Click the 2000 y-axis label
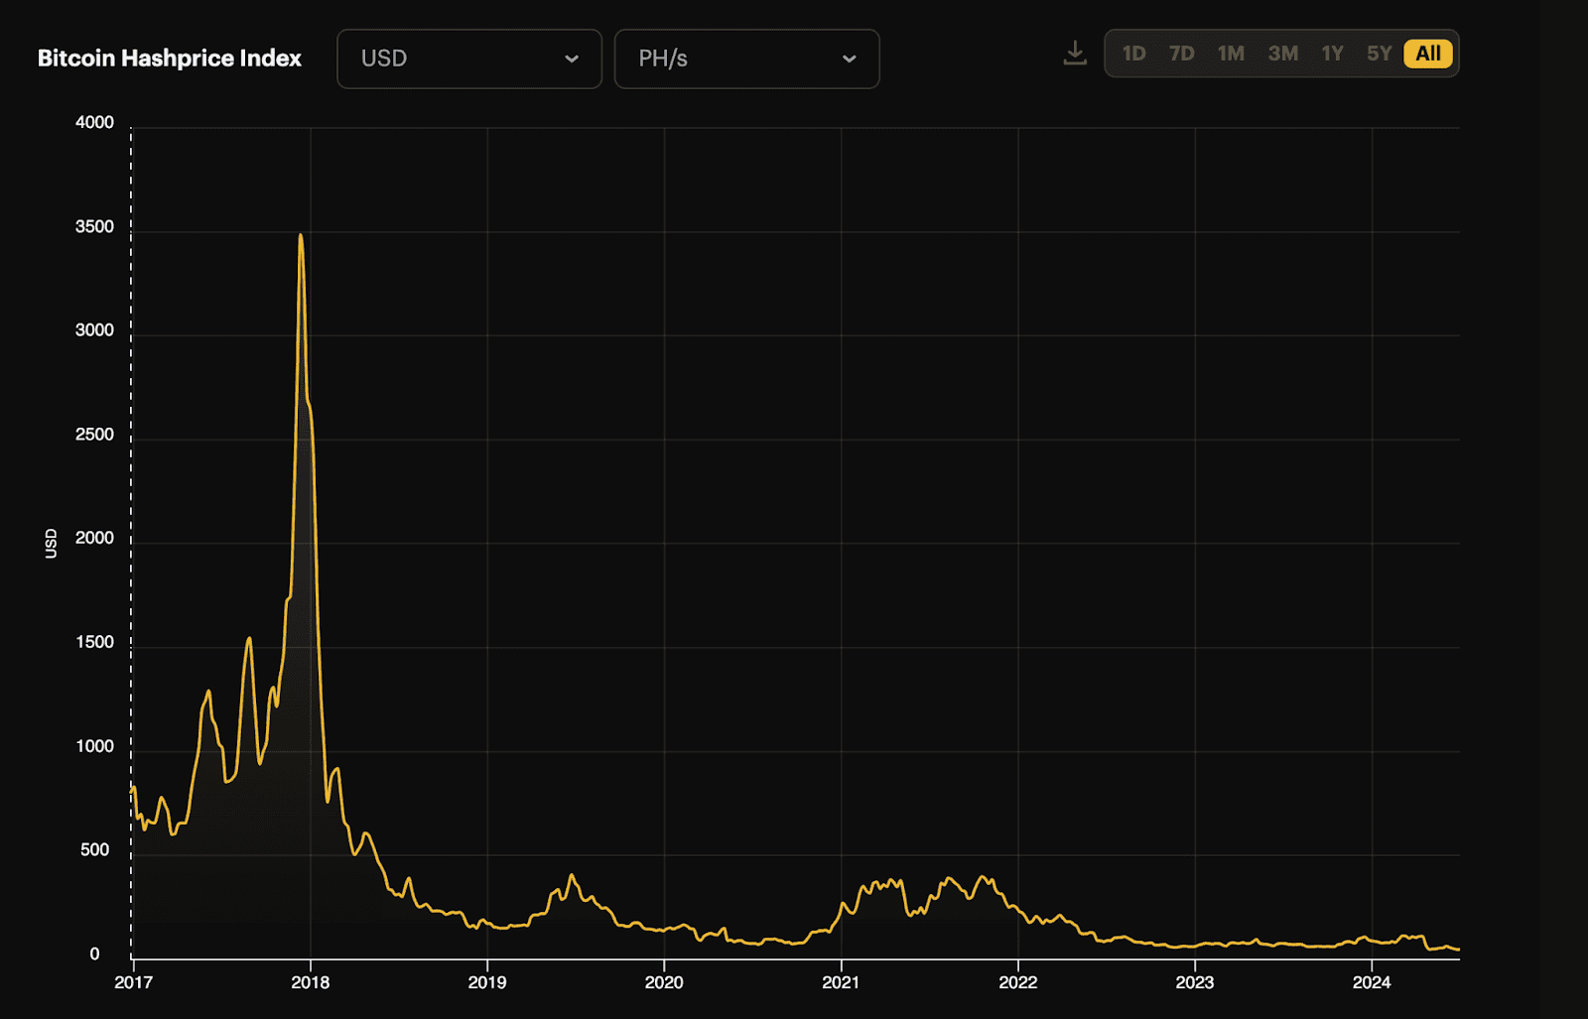Viewport: 1588px width, 1019px height. point(94,538)
